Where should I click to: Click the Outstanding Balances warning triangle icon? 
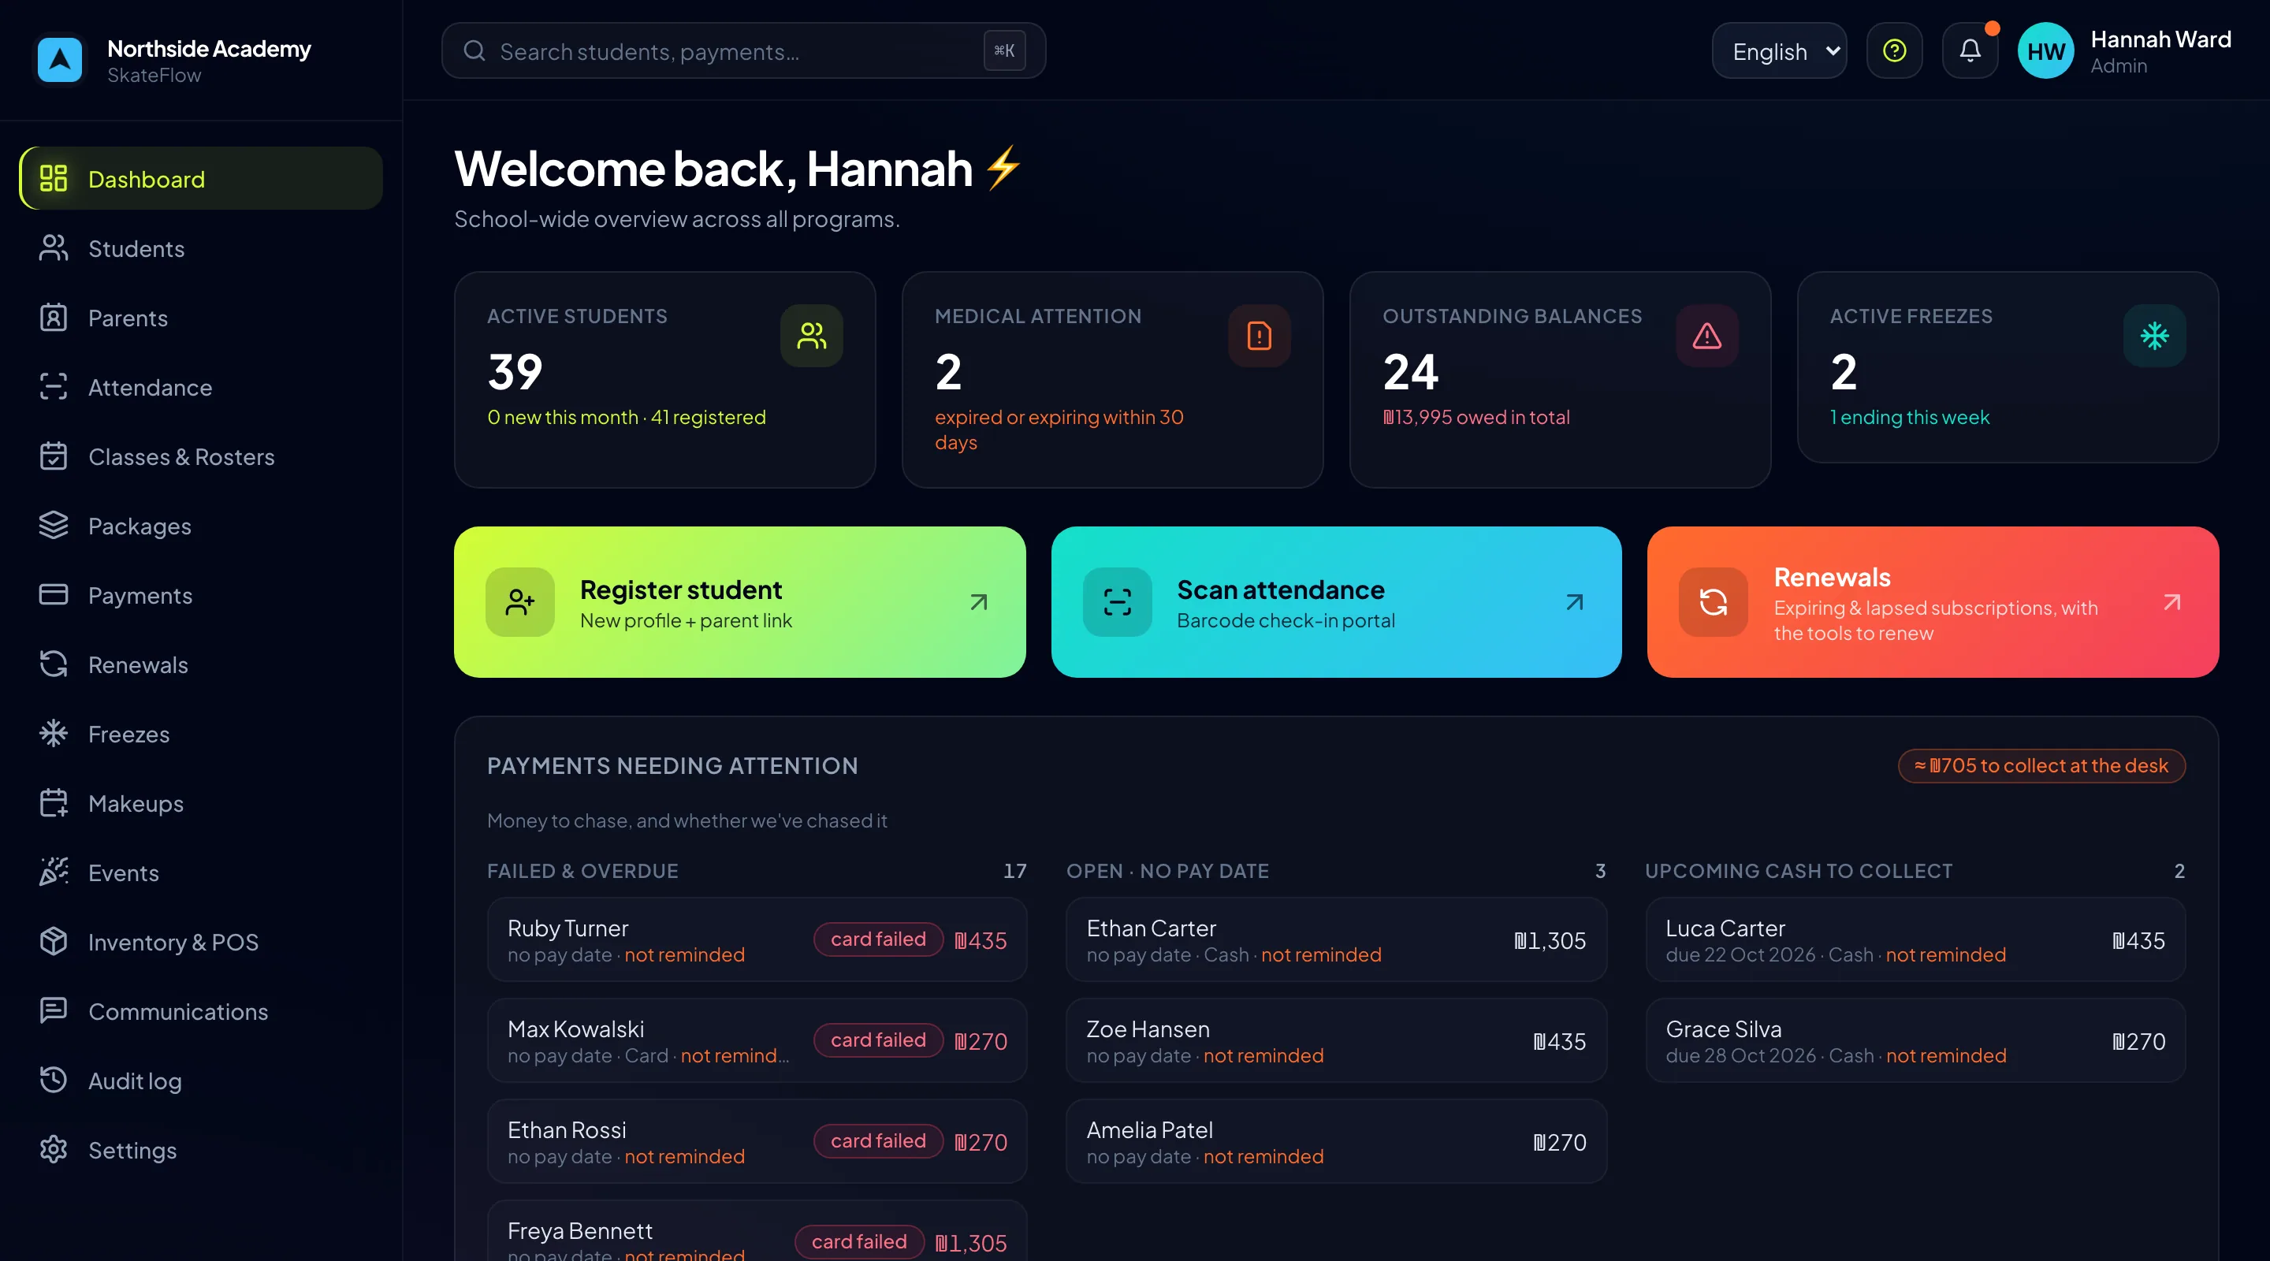coord(1706,336)
